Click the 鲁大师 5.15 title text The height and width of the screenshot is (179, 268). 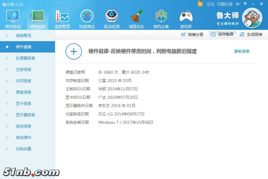pyautogui.click(x=13, y=4)
